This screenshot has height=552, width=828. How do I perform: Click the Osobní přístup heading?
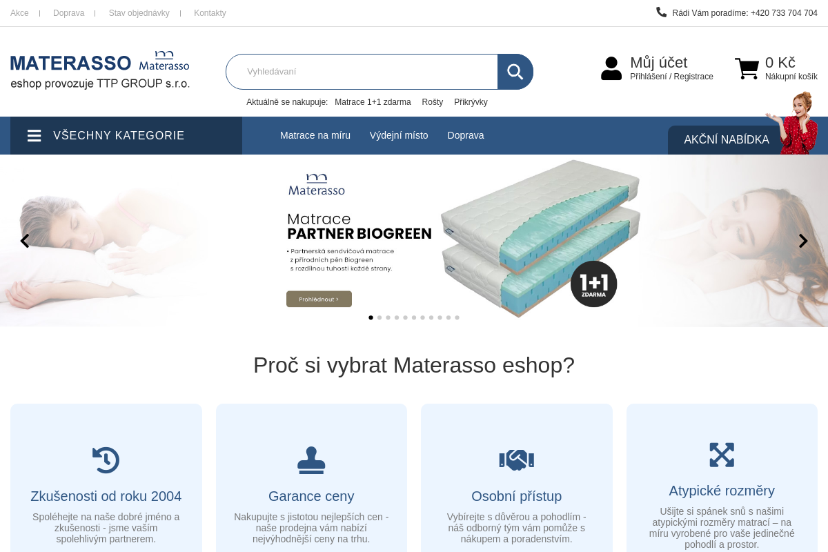517,496
